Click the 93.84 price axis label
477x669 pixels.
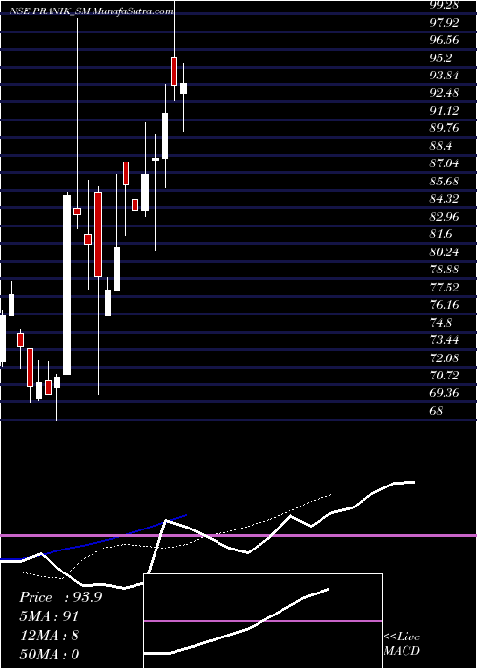point(445,76)
